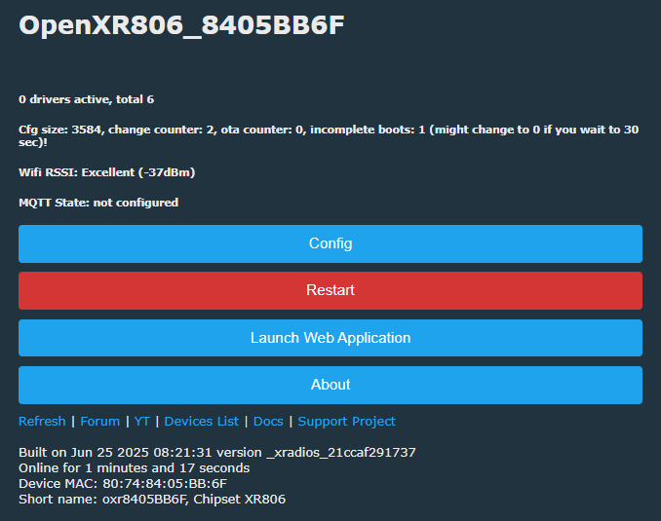Click the Device MAC 80:74:84:05:BB:6F line
This screenshot has width=661, height=521.
click(x=123, y=484)
